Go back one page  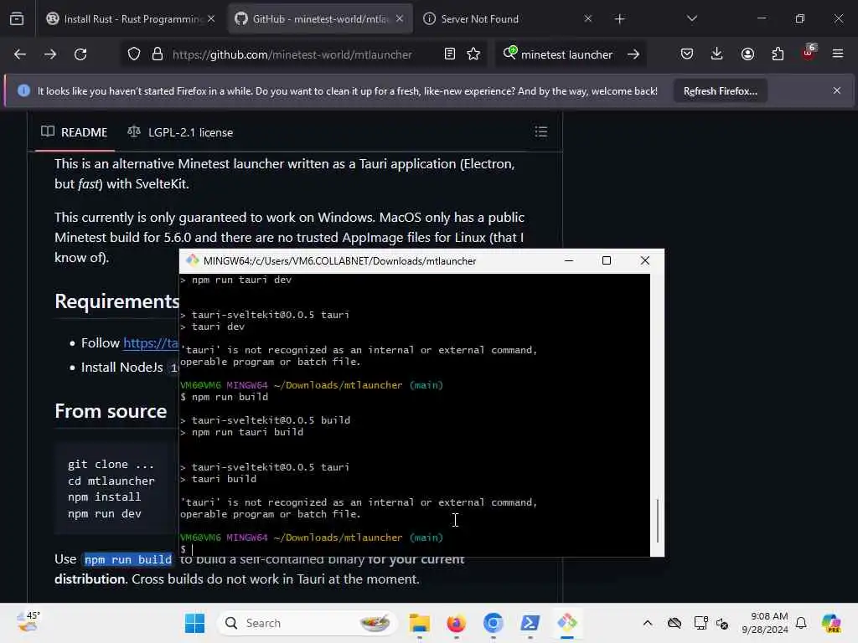click(x=20, y=54)
